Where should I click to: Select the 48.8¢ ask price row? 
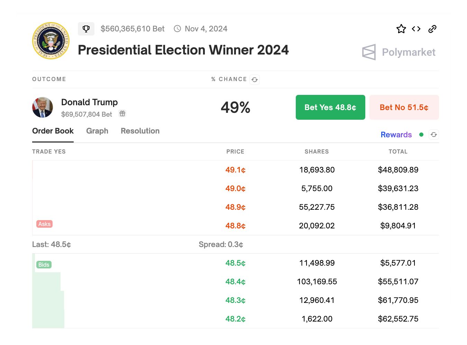pos(235,226)
